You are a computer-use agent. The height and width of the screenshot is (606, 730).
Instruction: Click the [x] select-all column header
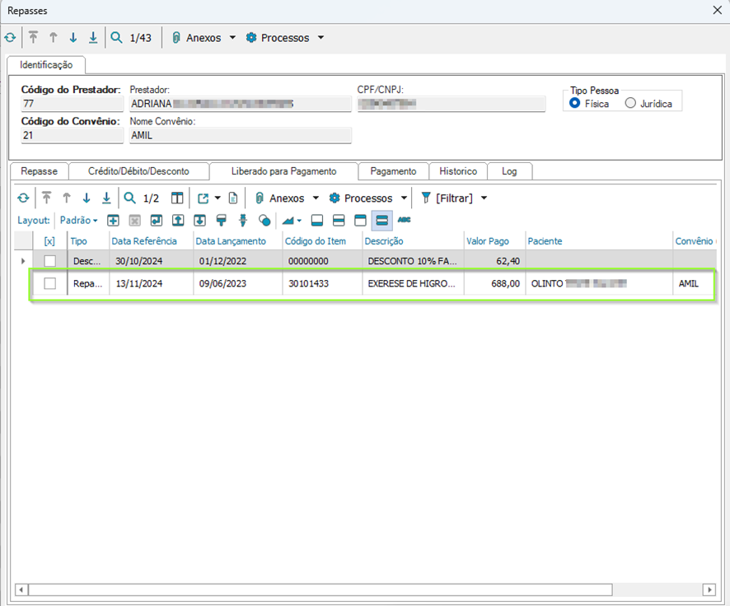click(x=49, y=241)
